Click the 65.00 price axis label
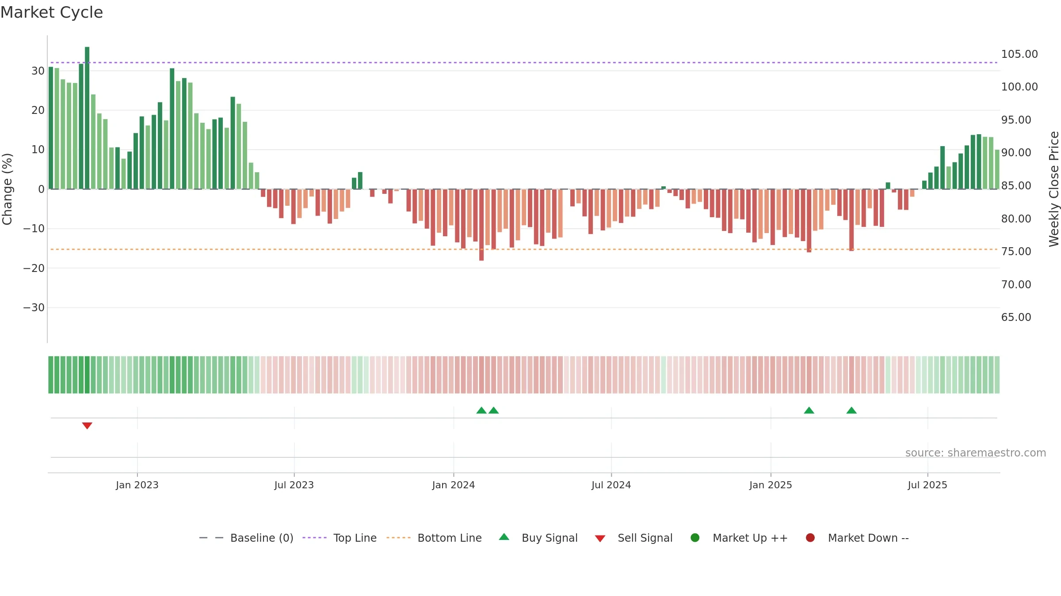The width and height of the screenshot is (1061, 596). point(1016,317)
